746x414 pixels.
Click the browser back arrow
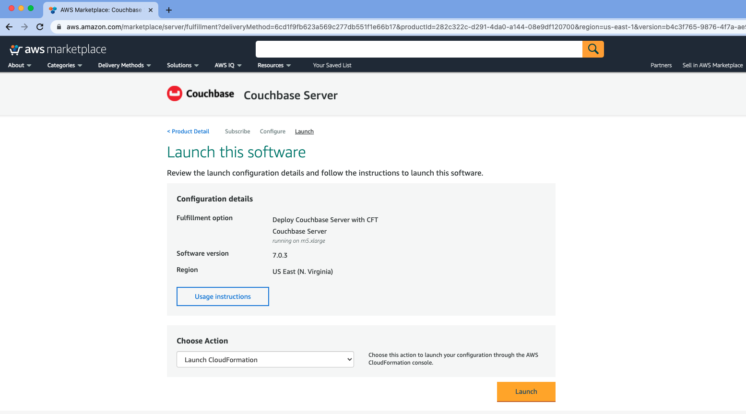coord(9,27)
